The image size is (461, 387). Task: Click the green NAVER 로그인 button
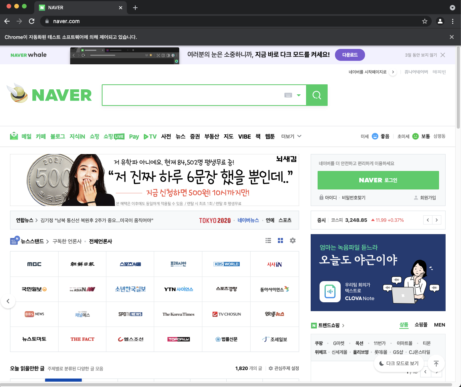click(x=378, y=180)
